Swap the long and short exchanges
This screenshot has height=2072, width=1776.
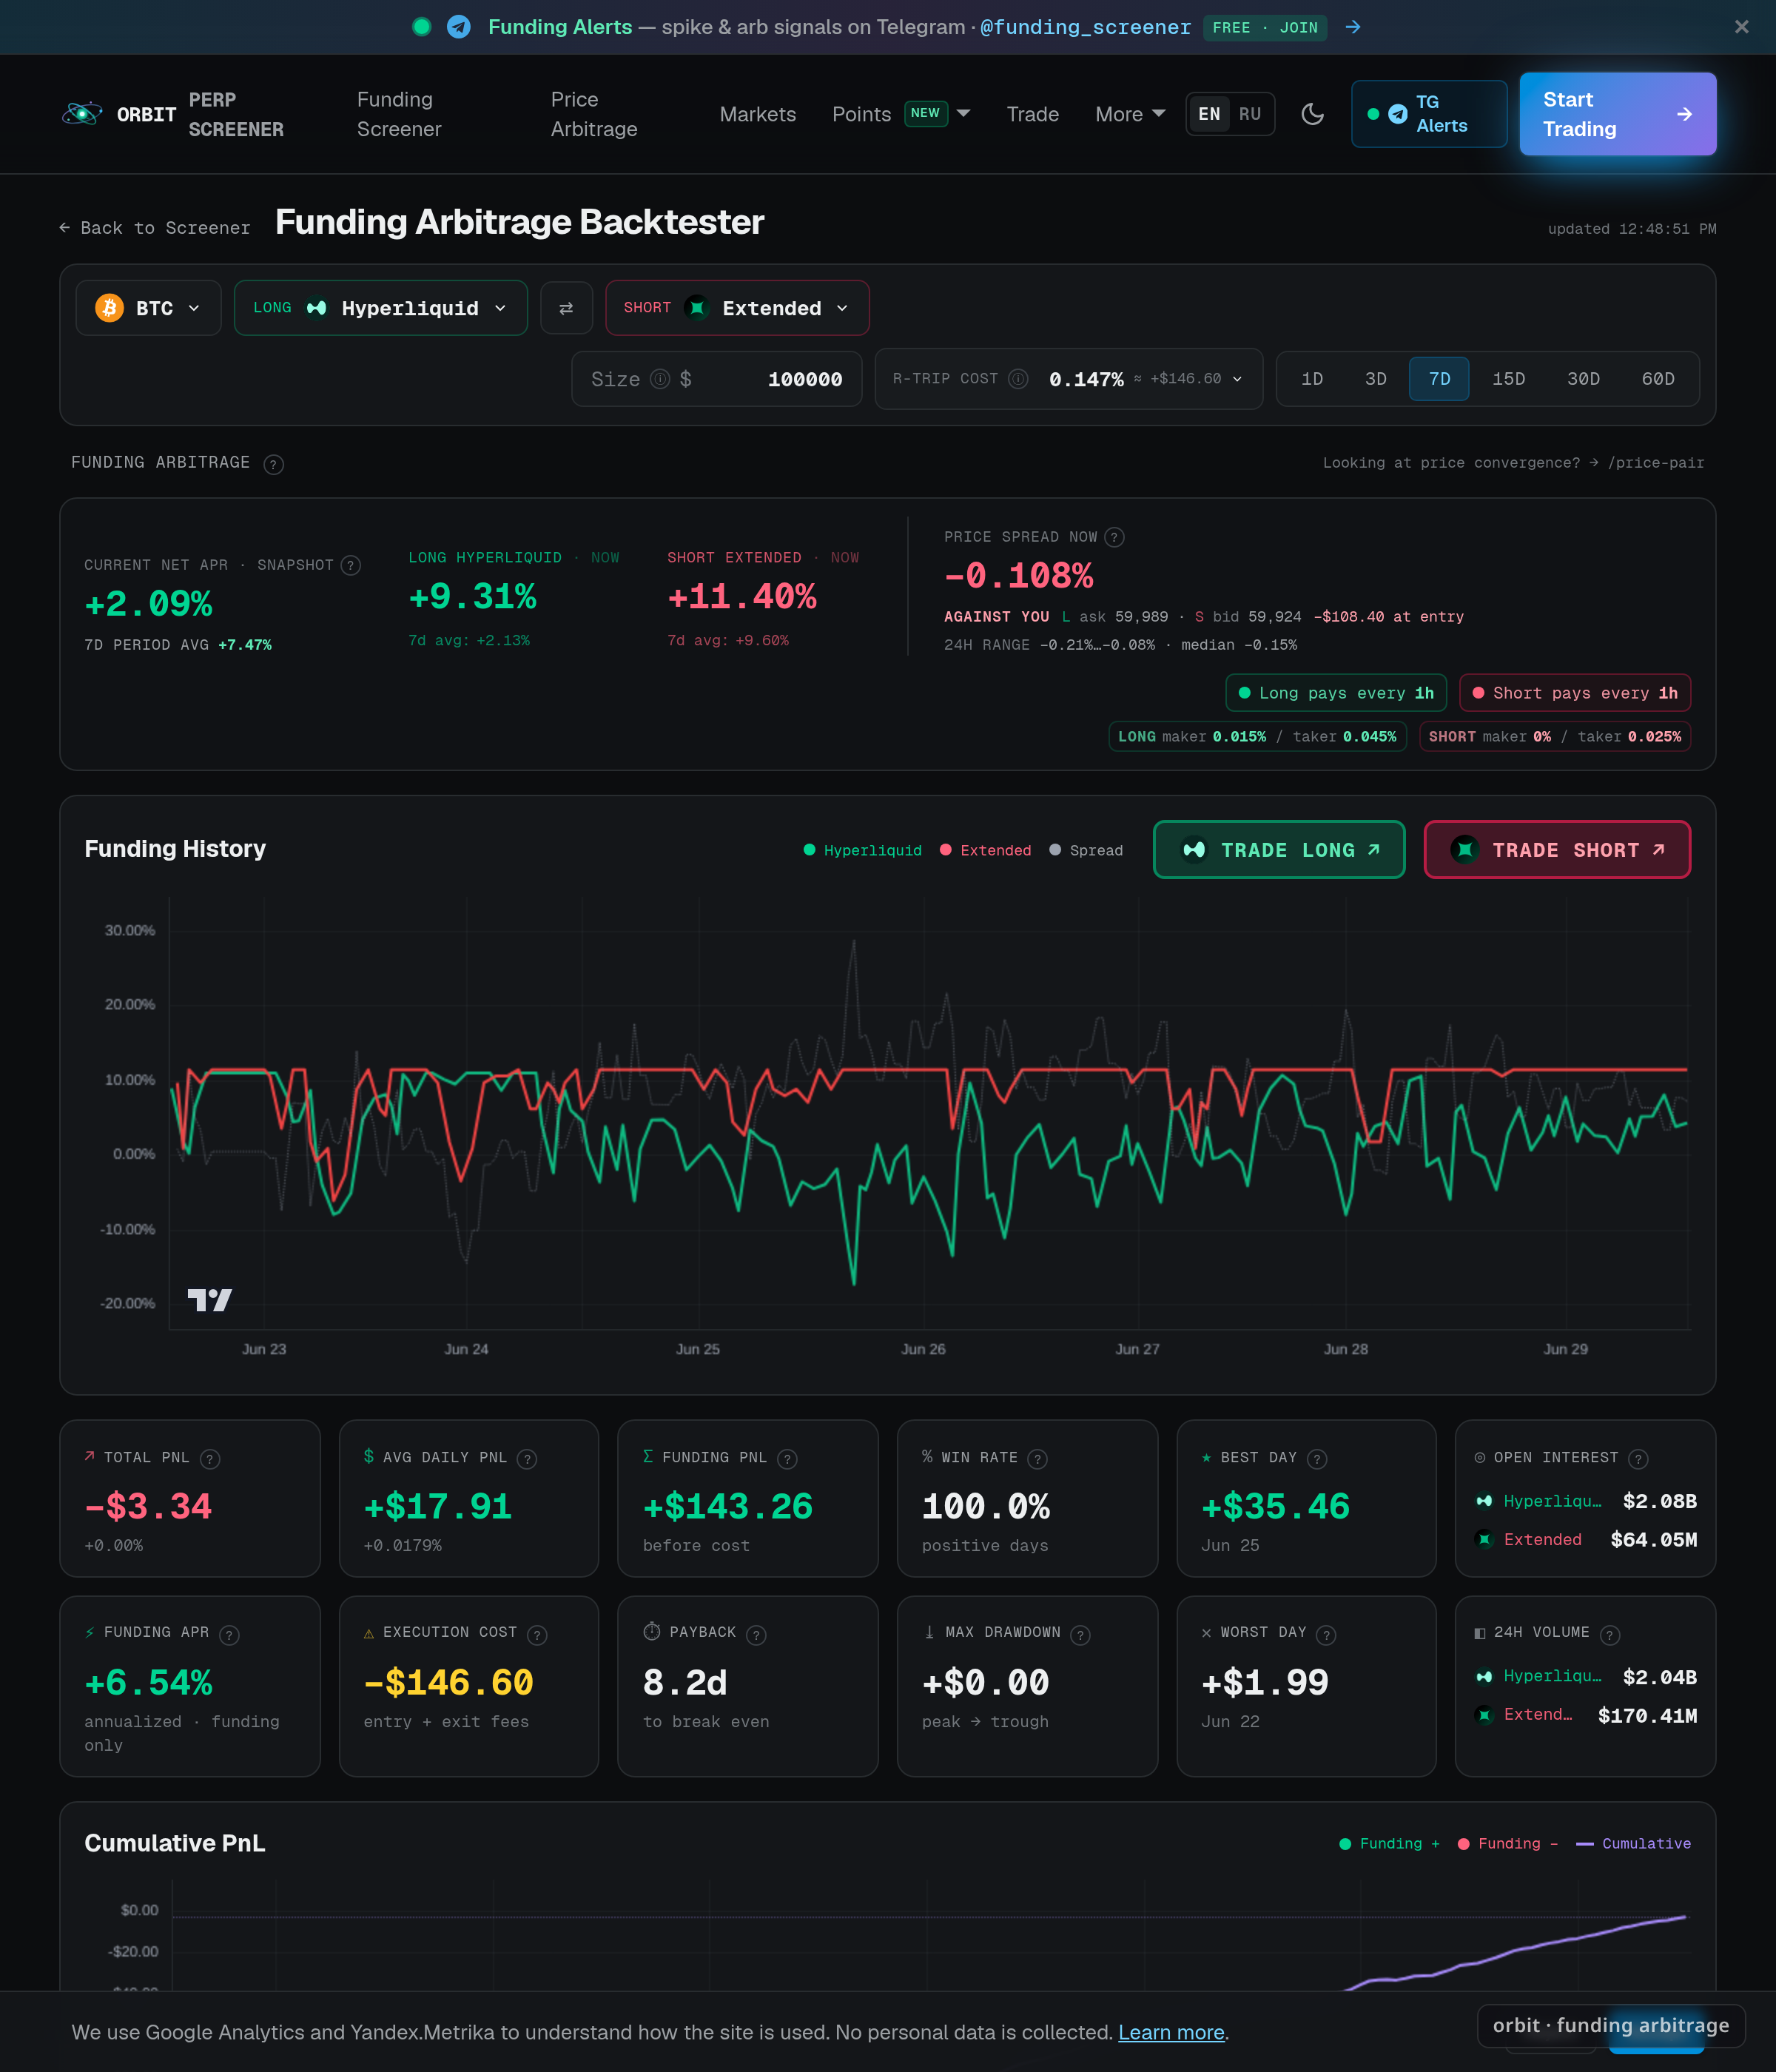click(x=566, y=308)
